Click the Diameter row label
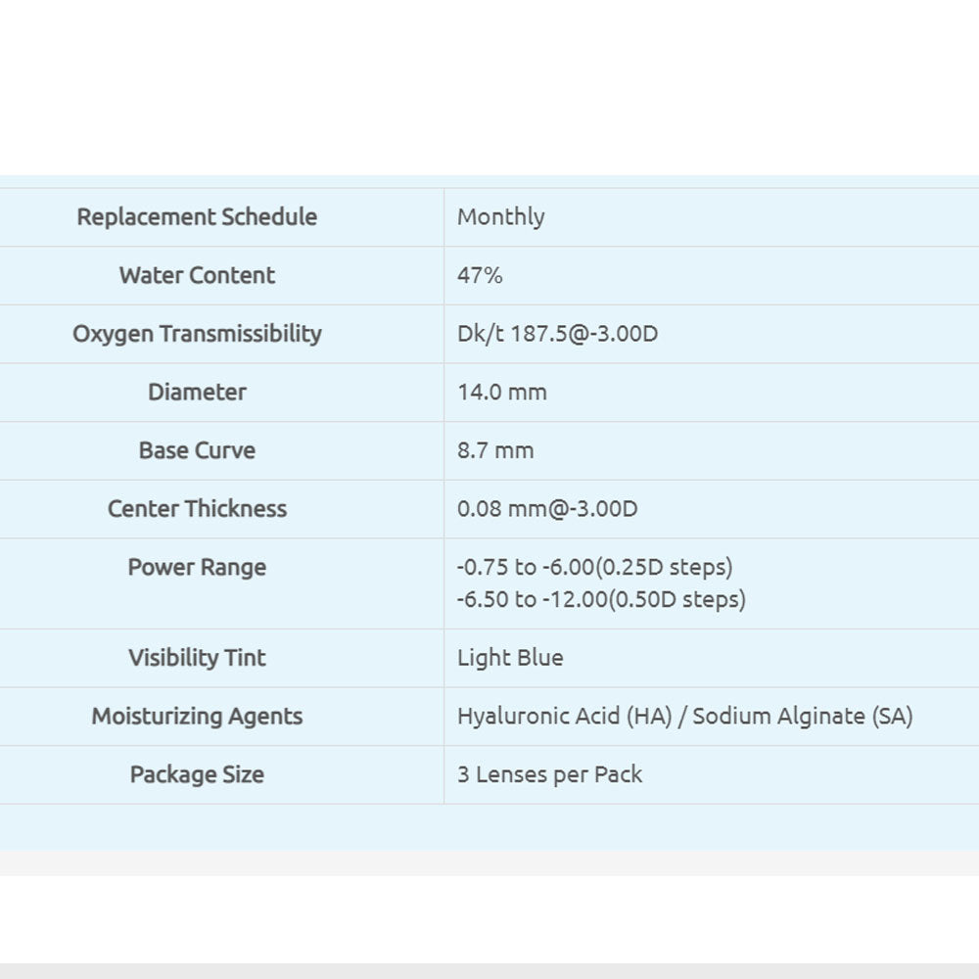 pyautogui.click(x=197, y=392)
